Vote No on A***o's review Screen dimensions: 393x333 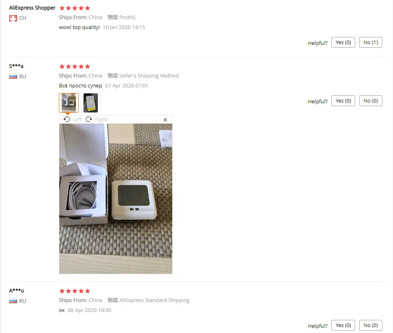pos(370,325)
